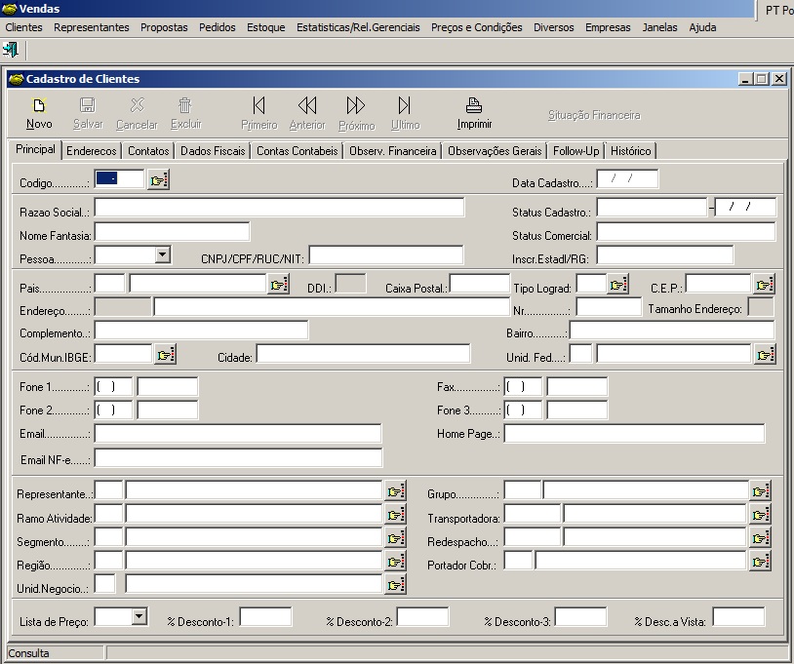Viewport: 794px width, 664px height.
Task: Click the Situação Financeira button
Action: [x=594, y=115]
